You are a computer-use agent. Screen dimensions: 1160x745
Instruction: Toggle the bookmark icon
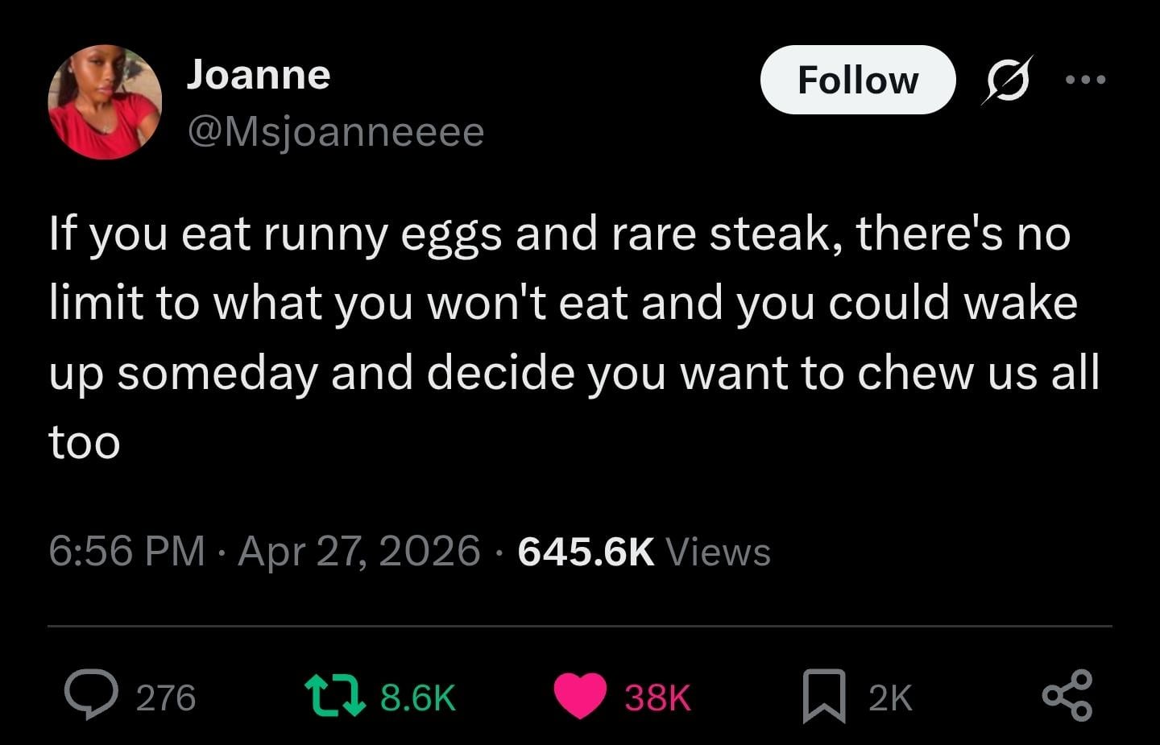[x=823, y=696]
